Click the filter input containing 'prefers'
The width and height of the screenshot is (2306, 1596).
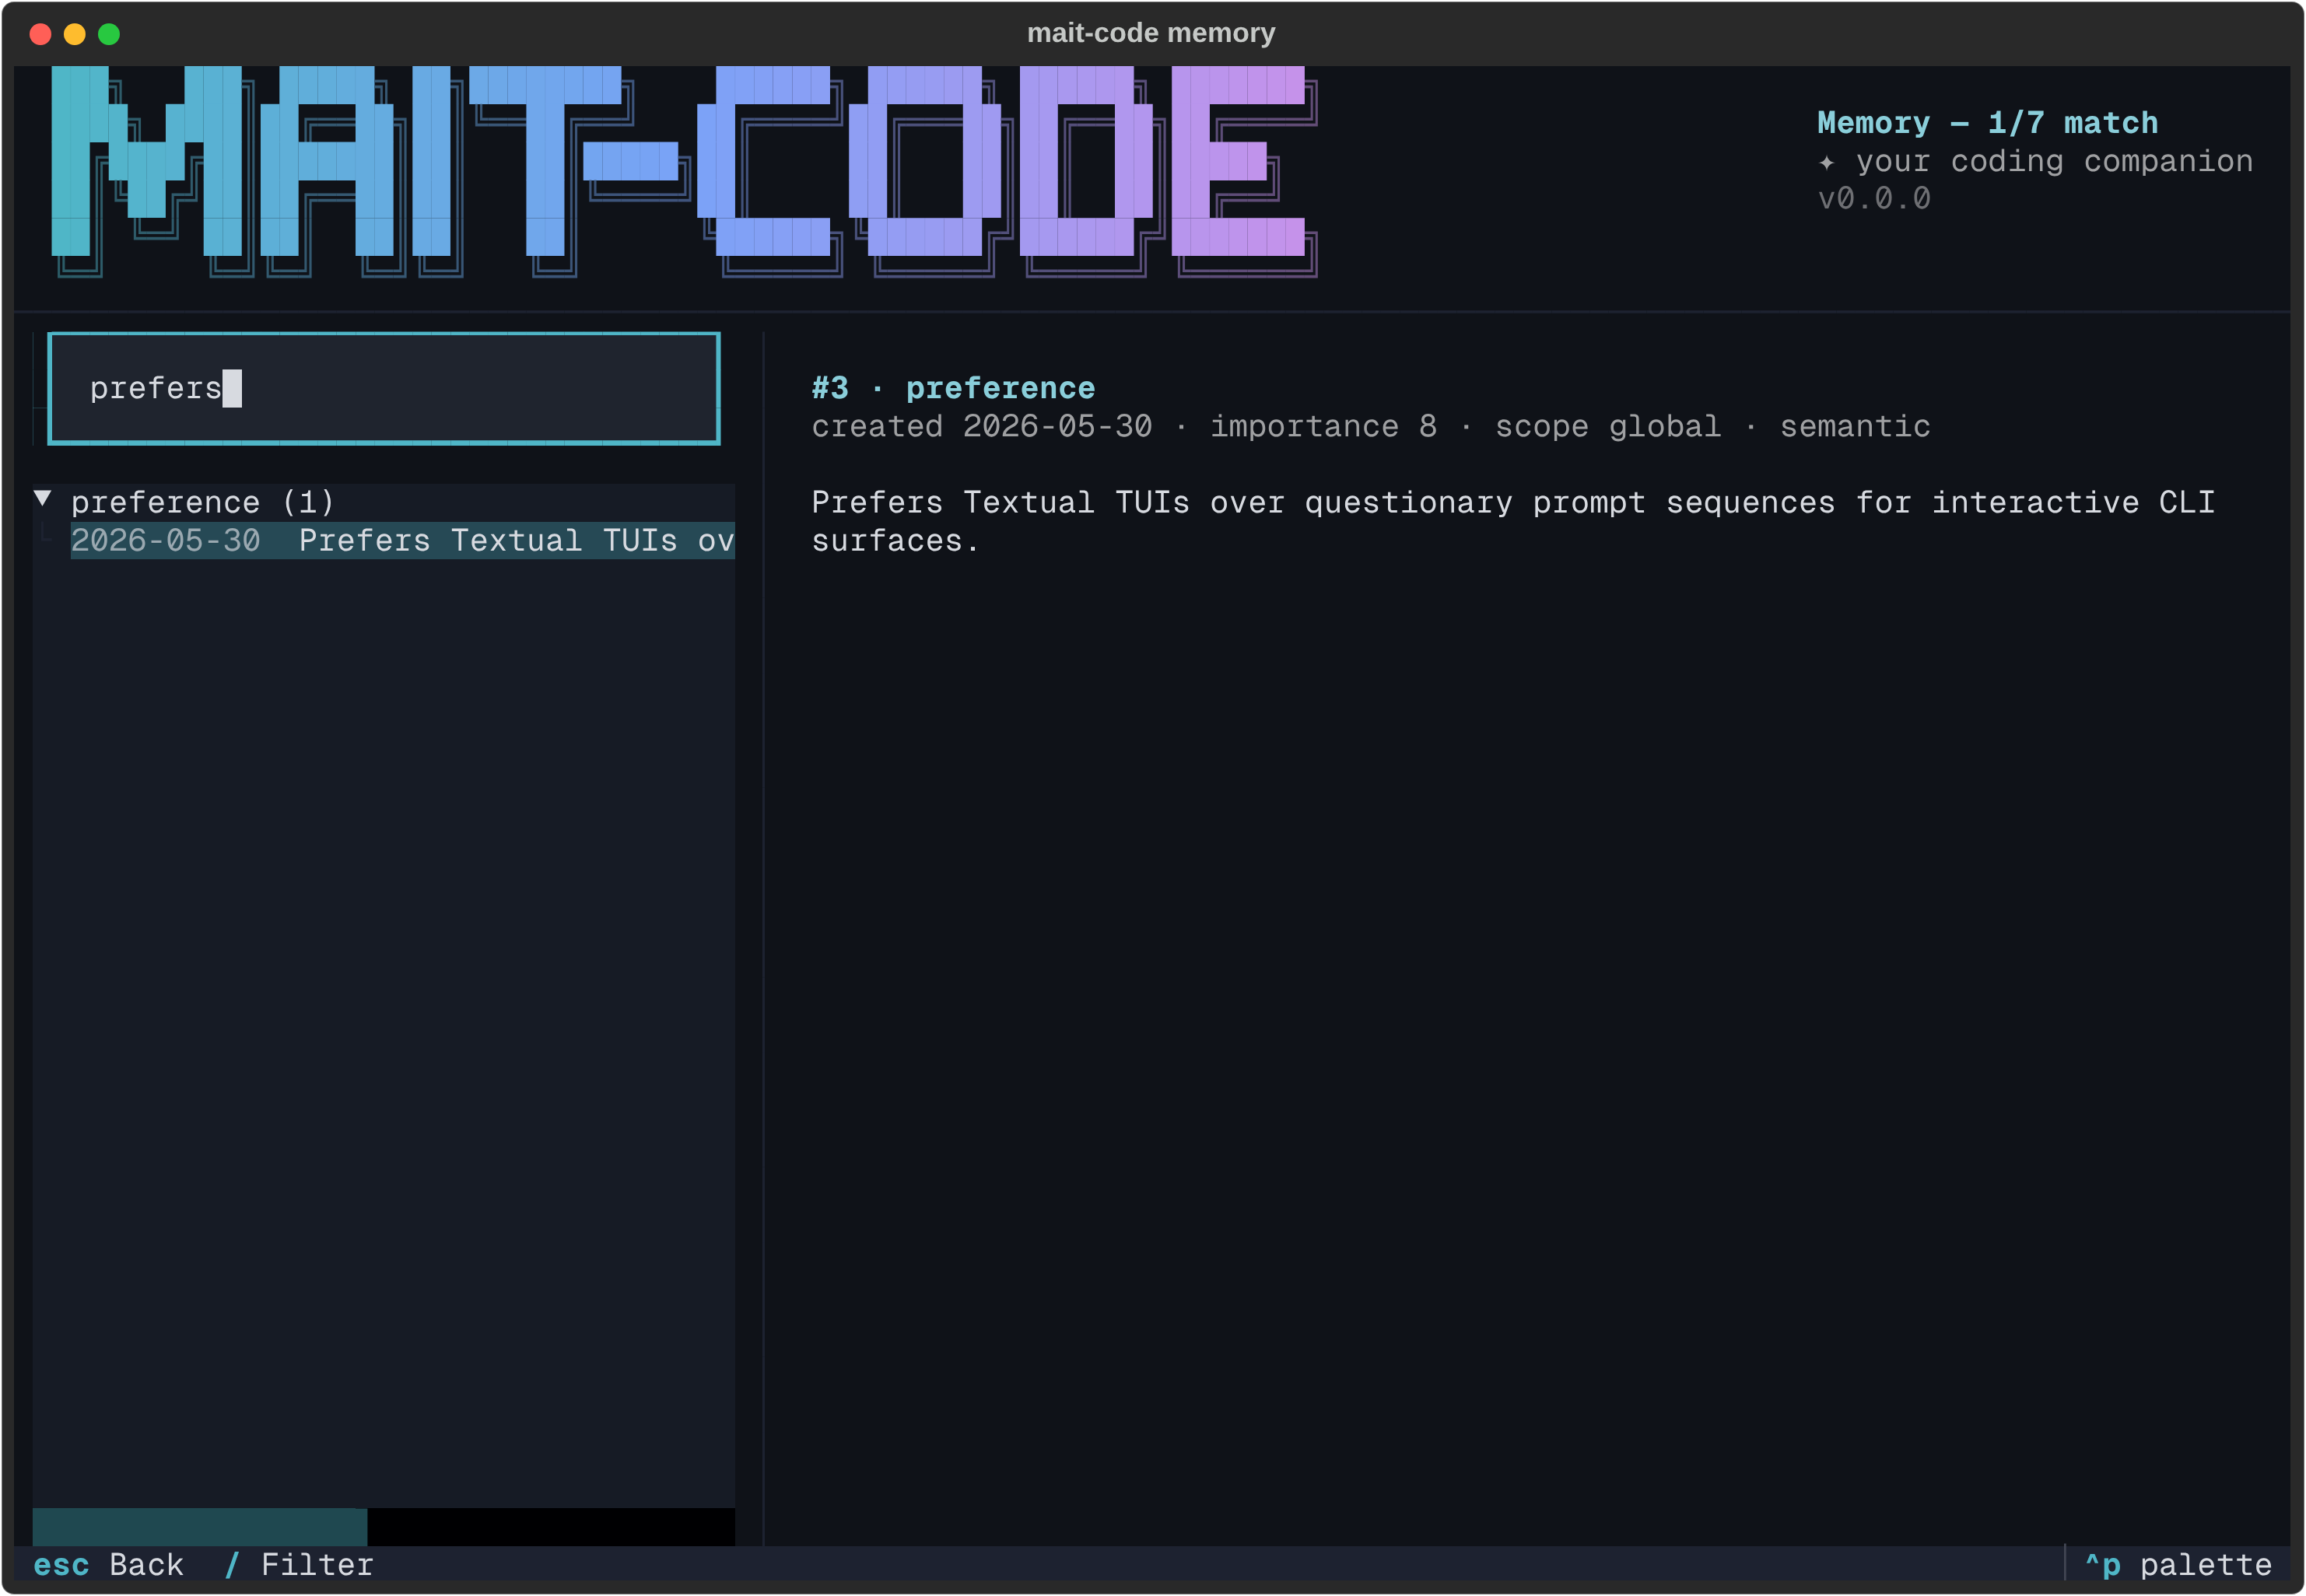pyautogui.click(x=384, y=388)
